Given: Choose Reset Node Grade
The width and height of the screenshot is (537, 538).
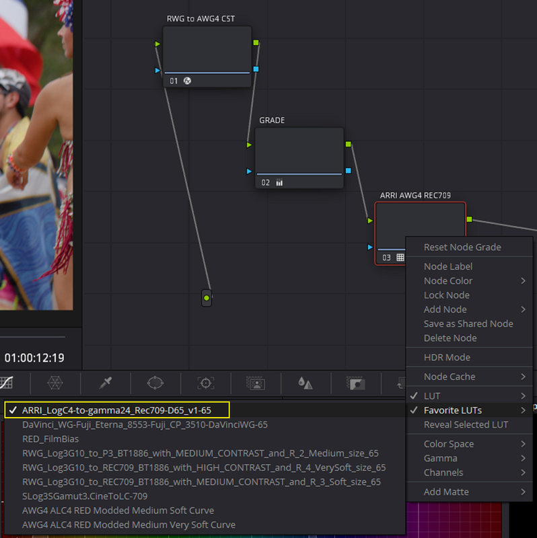Looking at the screenshot, I should (469, 247).
